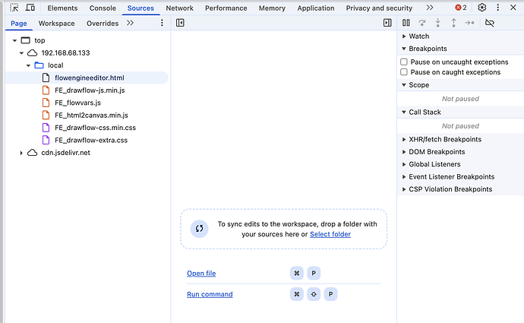524x323 pixels.
Task: Deactivate all breakpoints
Action: point(490,23)
